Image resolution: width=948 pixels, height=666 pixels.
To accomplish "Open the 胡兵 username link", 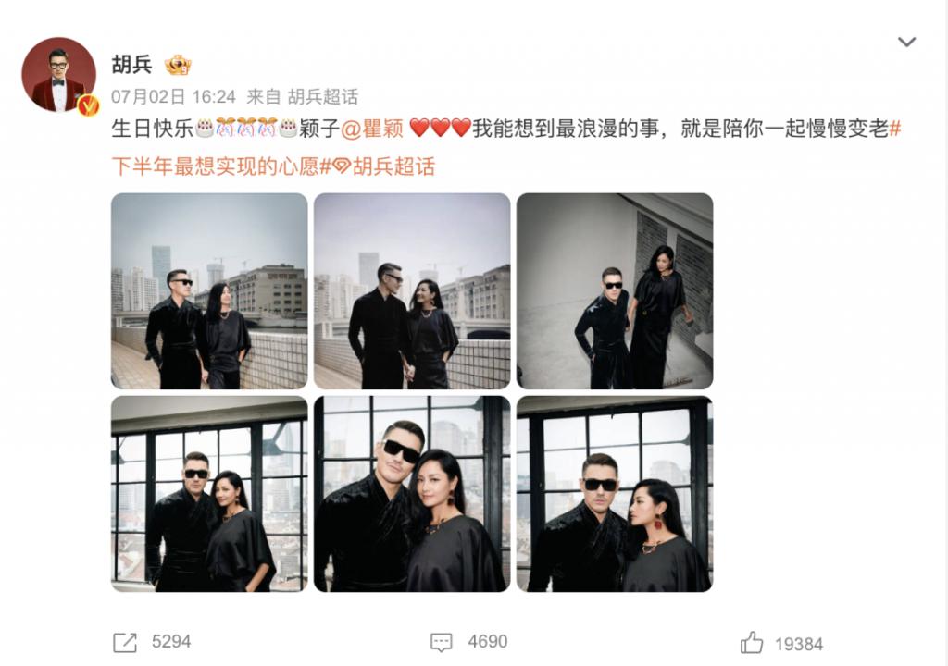I will click(131, 65).
